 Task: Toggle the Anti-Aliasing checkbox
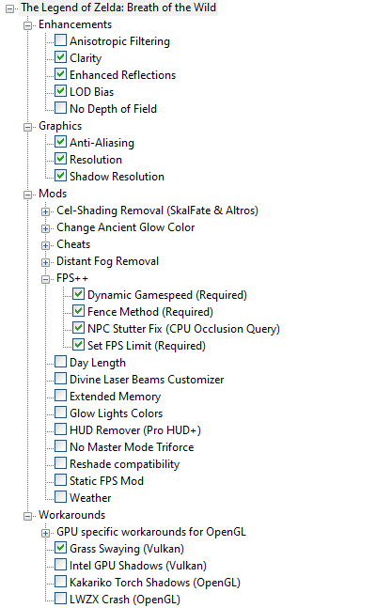[x=60, y=142]
